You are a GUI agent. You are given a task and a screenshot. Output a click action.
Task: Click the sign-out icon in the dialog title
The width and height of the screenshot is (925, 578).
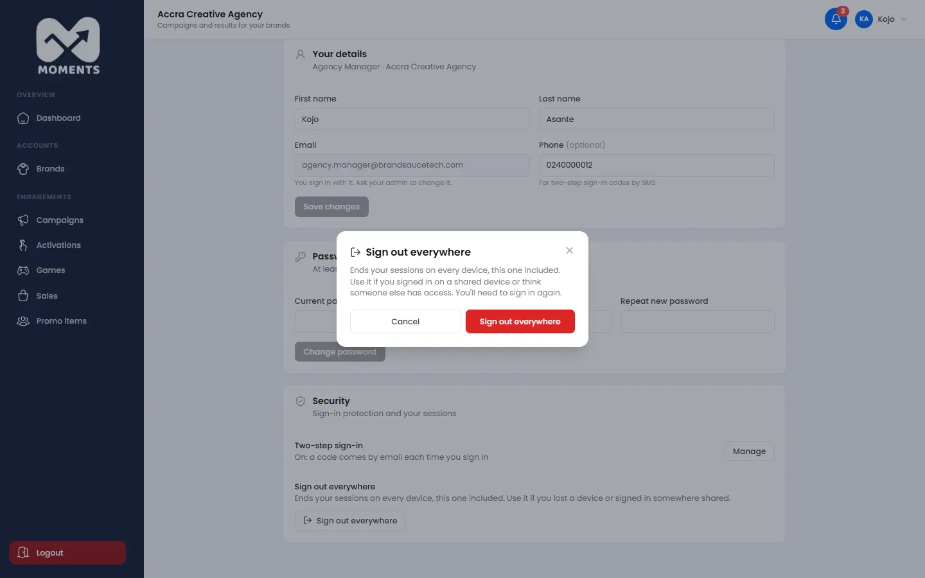tap(355, 252)
